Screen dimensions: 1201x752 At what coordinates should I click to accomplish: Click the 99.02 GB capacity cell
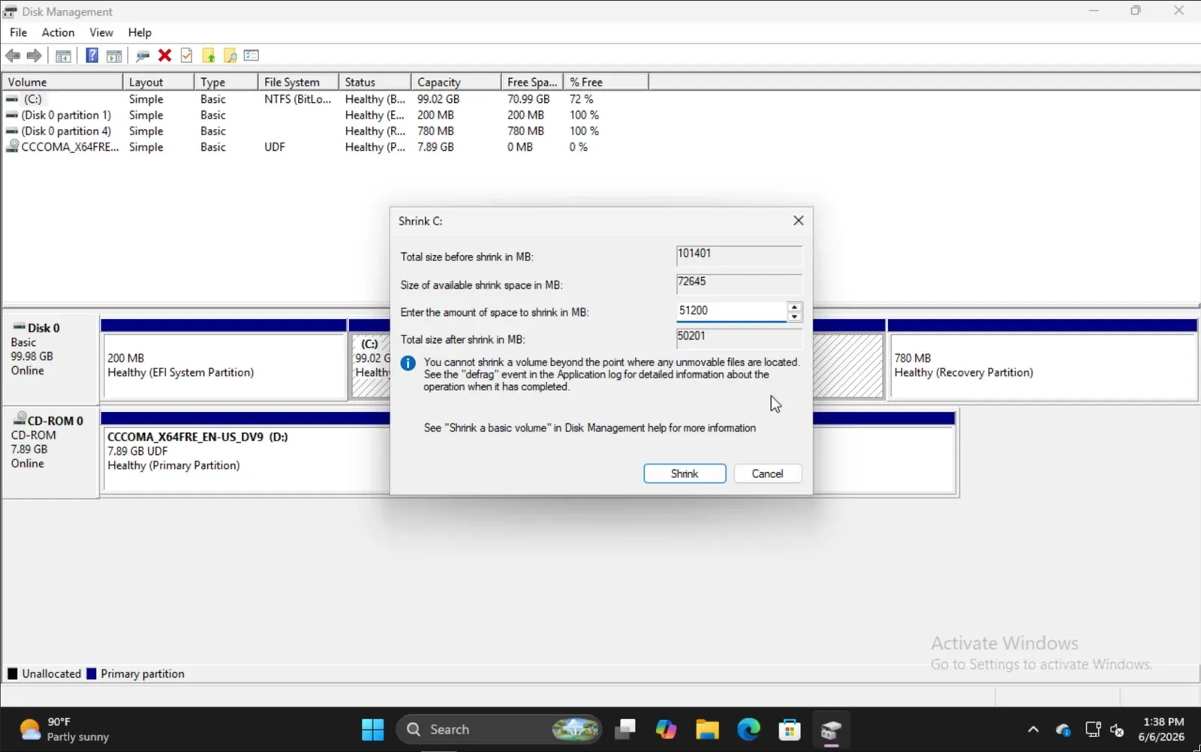(438, 99)
